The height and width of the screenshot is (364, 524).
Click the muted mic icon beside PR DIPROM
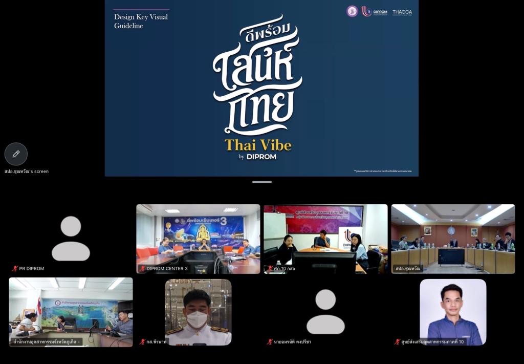tap(15, 268)
